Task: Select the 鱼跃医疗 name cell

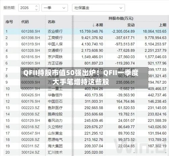Action: click(x=55, y=108)
